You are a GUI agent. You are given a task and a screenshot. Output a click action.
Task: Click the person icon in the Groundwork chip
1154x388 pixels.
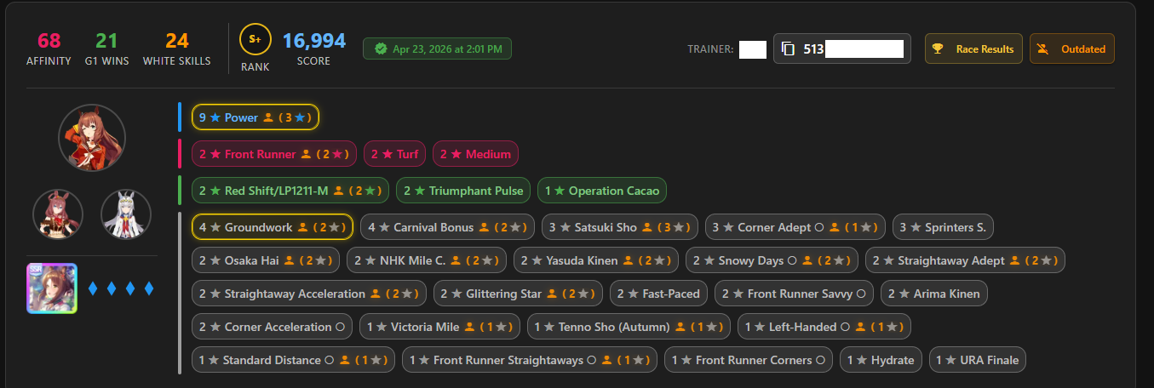[302, 227]
